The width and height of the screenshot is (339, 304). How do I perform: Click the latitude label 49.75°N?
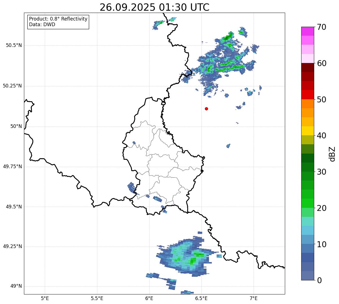click(12, 166)
